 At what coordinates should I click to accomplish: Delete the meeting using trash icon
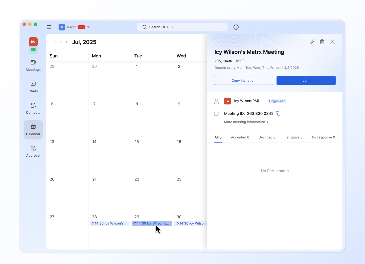(322, 42)
